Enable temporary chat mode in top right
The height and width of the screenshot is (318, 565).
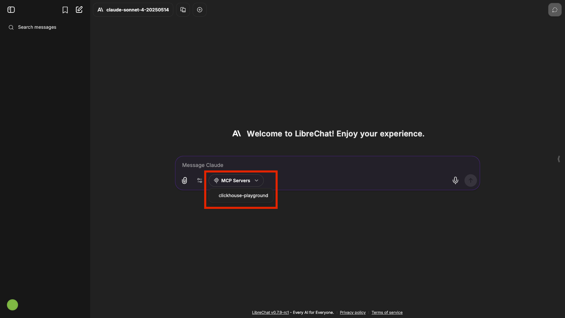pyautogui.click(x=554, y=9)
